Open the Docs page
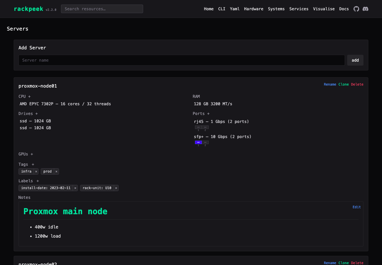Screen dimensions: 382x265 point(344,9)
